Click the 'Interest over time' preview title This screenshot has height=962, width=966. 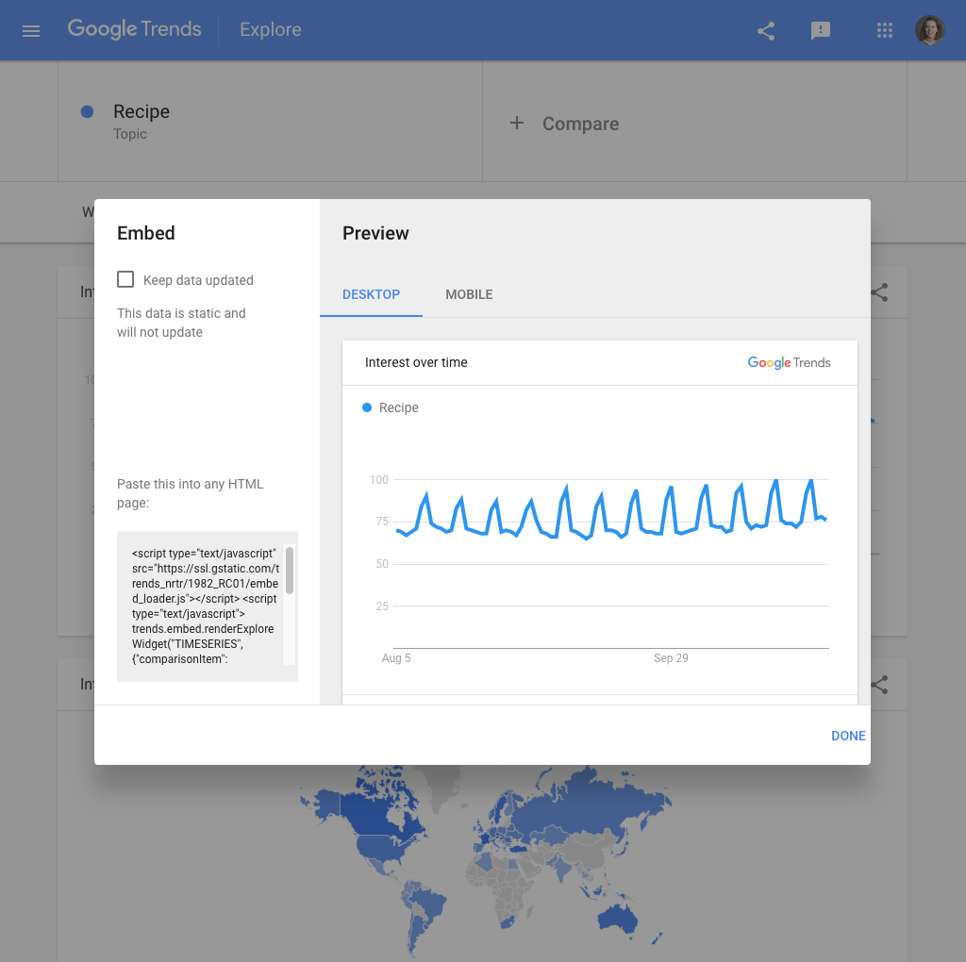click(x=416, y=362)
